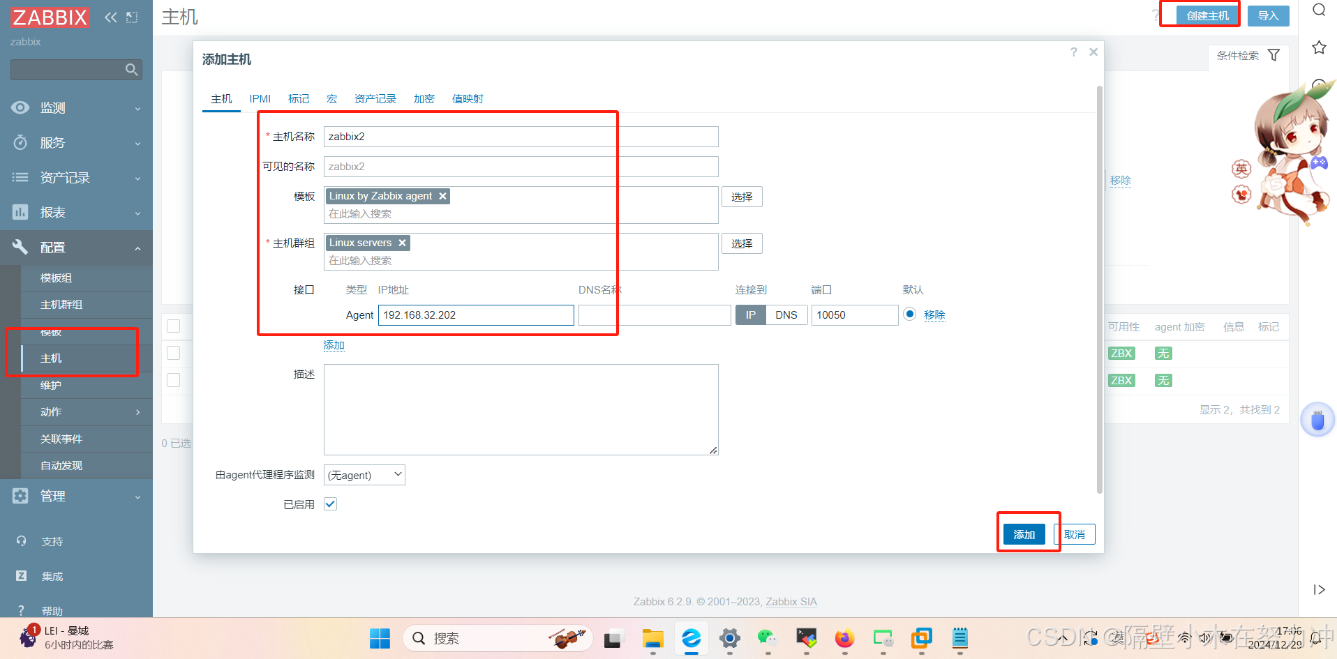Switch to the 资产记录 inventory tab

click(x=375, y=99)
